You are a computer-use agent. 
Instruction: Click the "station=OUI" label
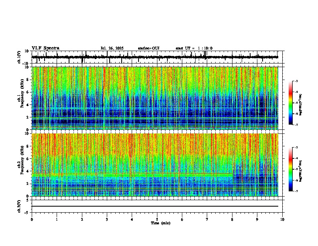coord(149,48)
